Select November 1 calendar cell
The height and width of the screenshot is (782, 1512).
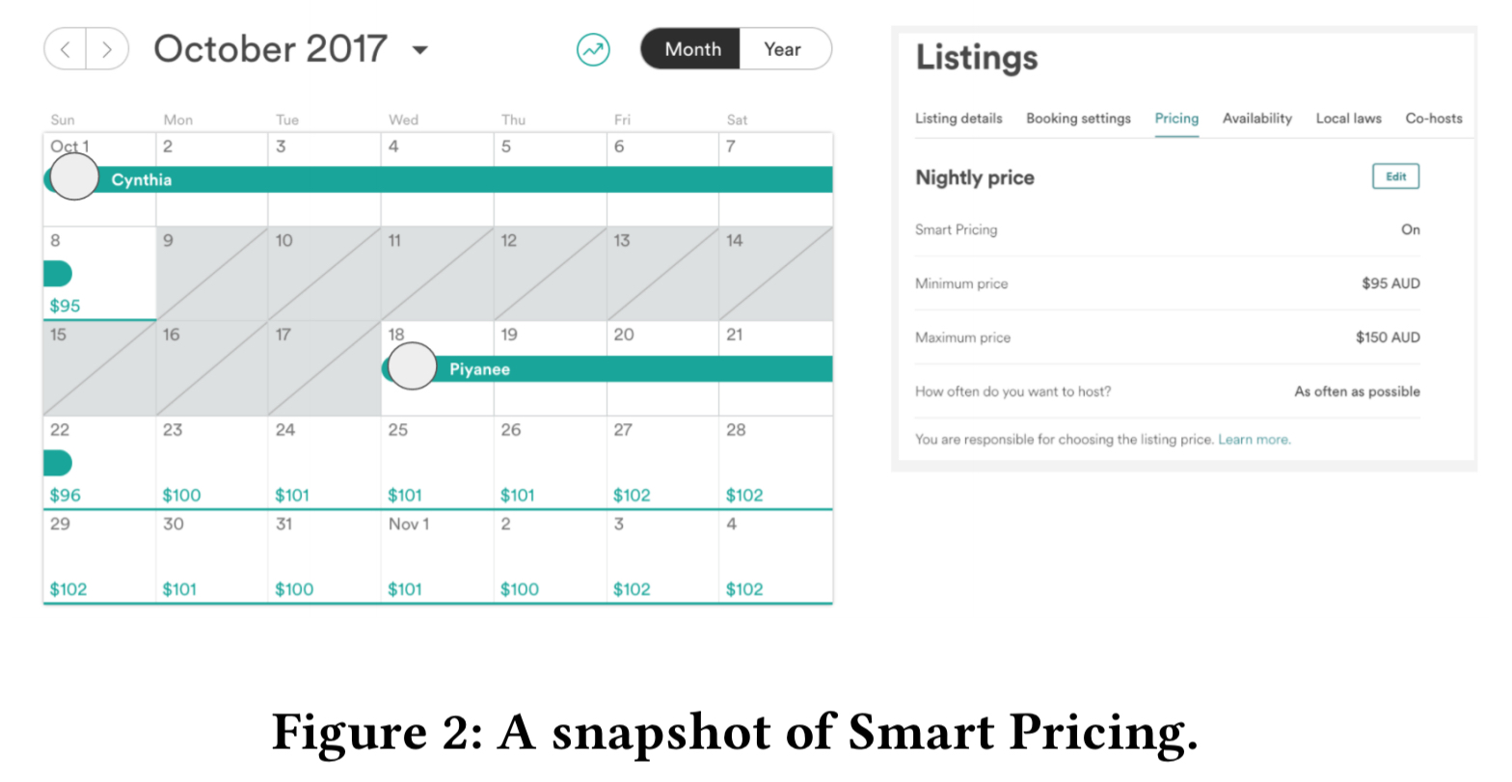click(437, 556)
